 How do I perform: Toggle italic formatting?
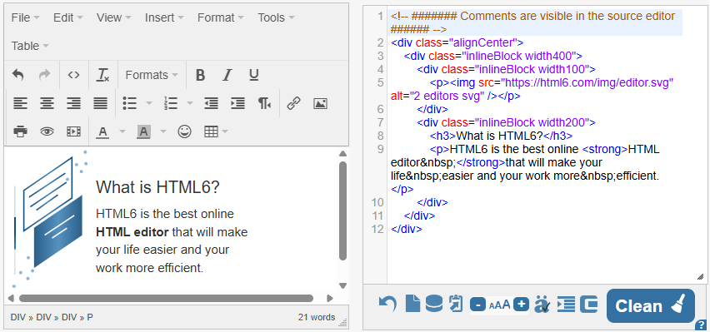coord(227,75)
